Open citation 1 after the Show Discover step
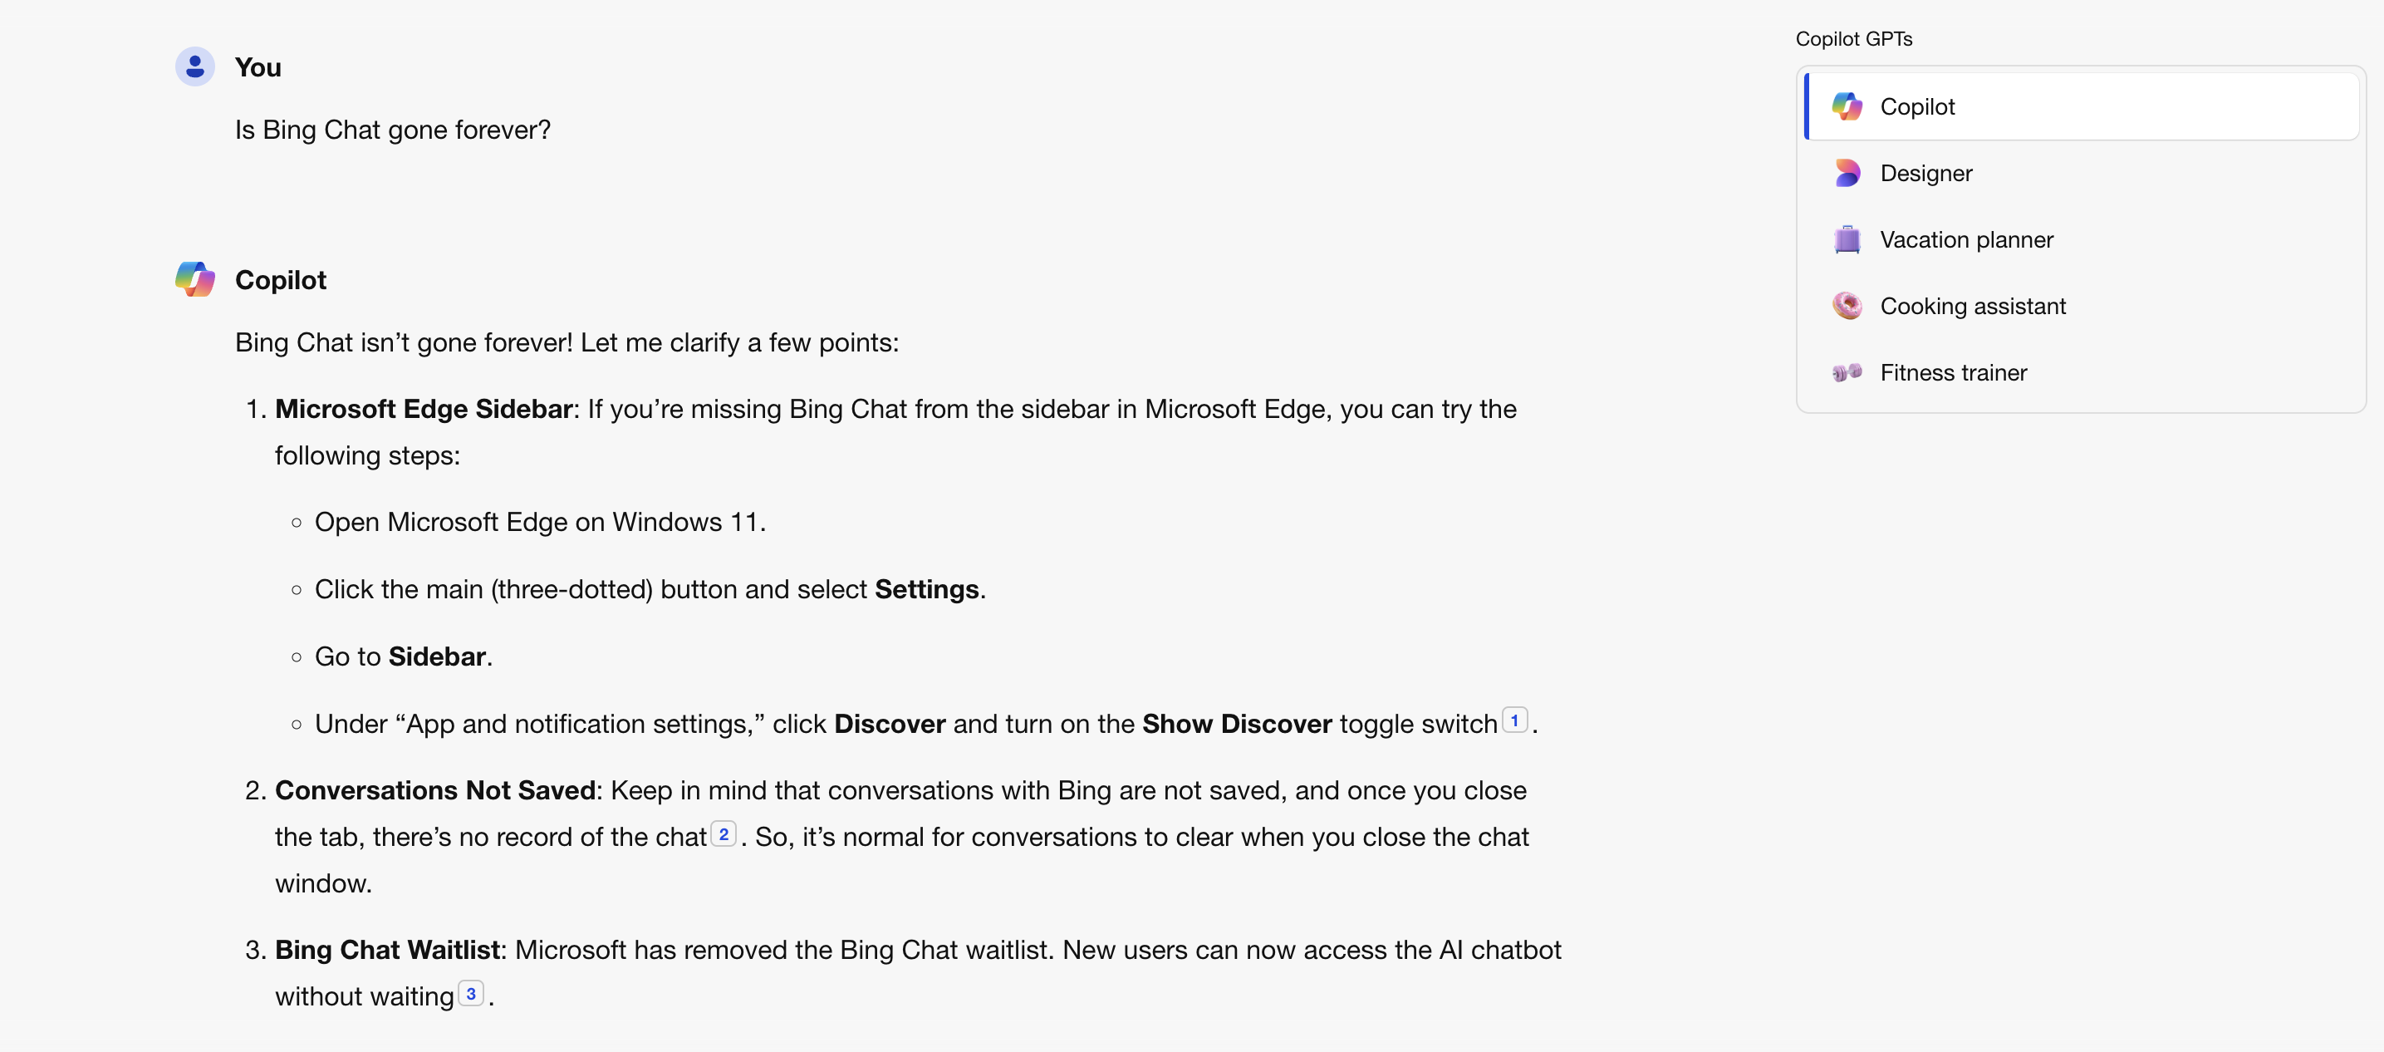 point(1515,720)
